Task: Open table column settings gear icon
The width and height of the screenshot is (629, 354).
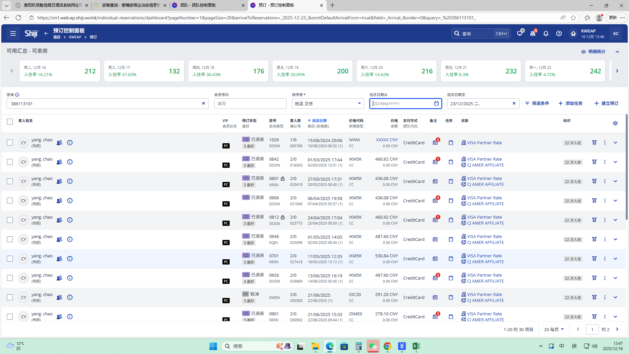Action: (615, 123)
